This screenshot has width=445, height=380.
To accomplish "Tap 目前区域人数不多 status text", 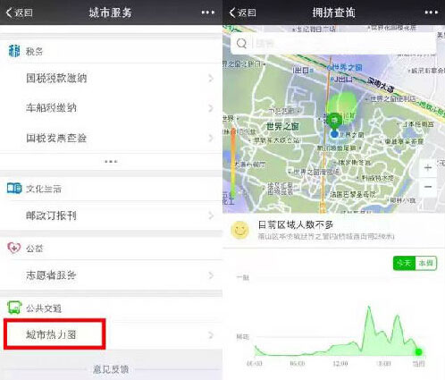I will (x=295, y=224).
